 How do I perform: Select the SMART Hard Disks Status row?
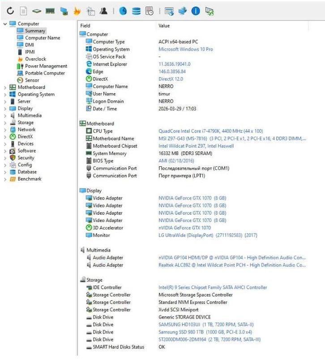pyautogui.click(x=193, y=347)
